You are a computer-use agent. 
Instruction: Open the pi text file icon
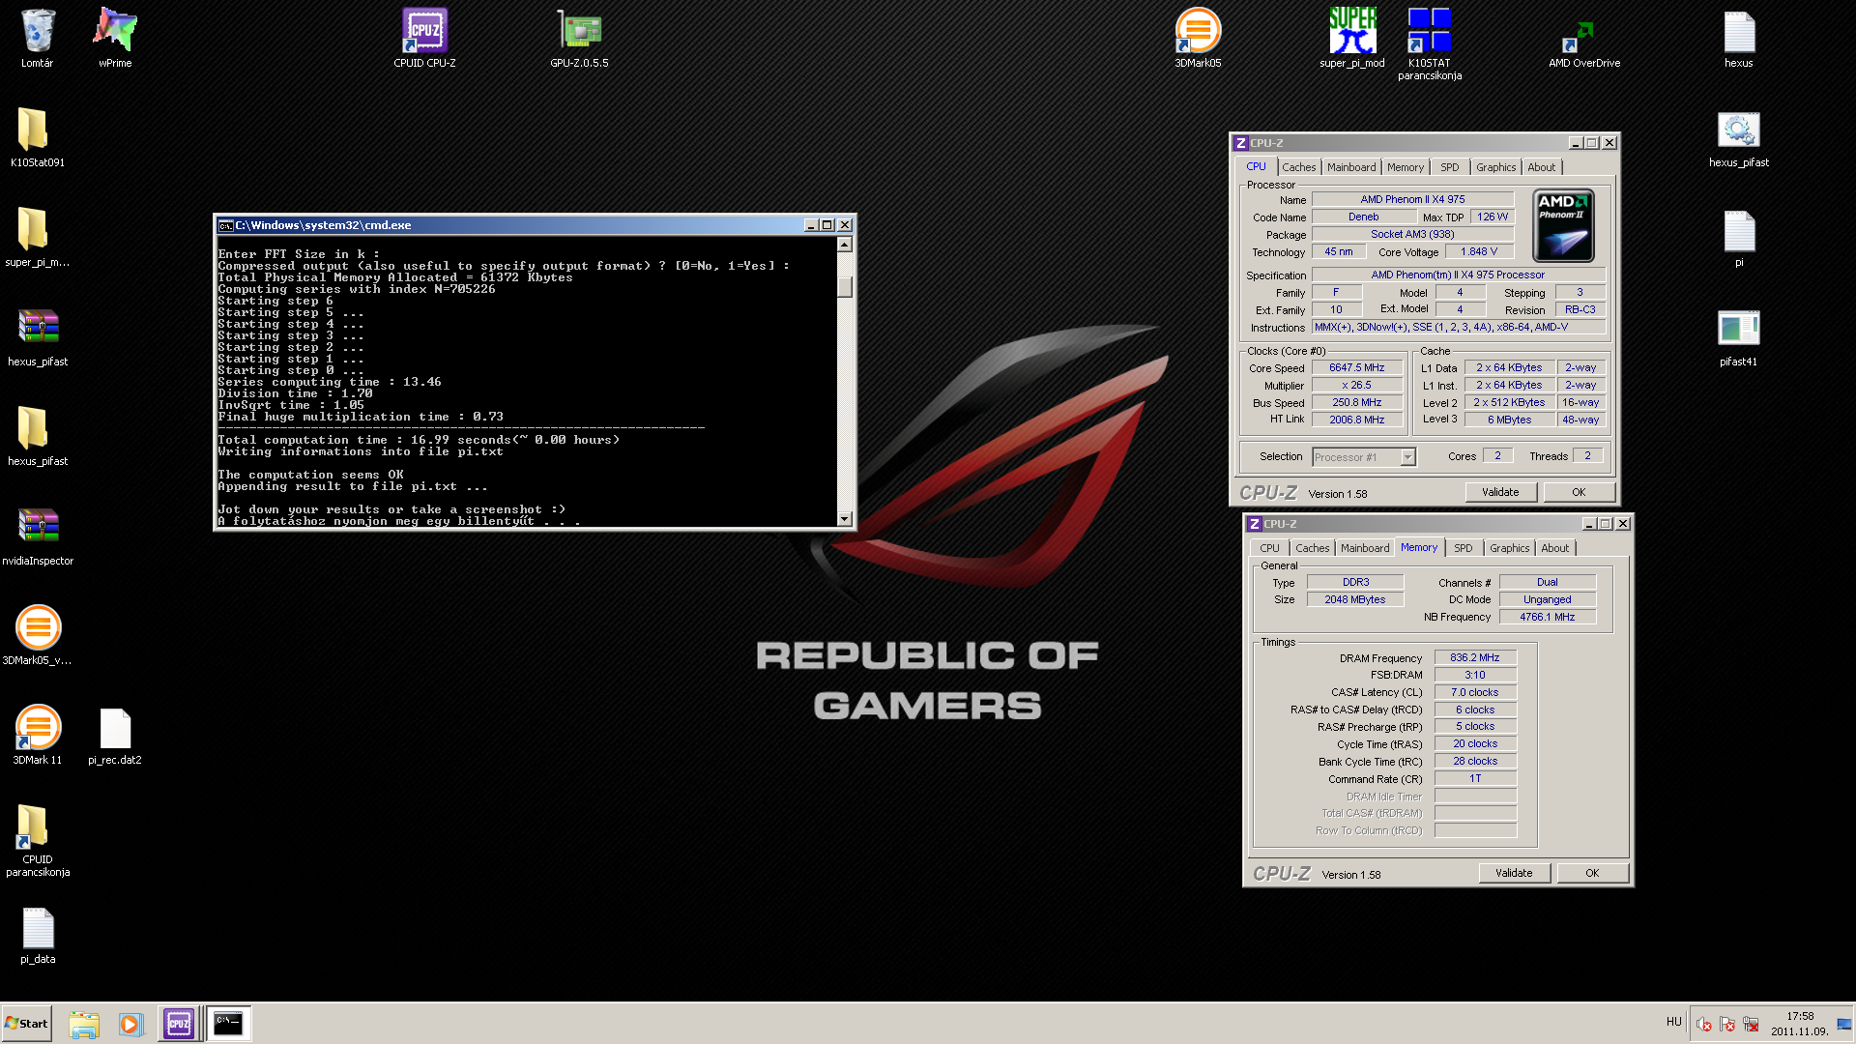1739,238
